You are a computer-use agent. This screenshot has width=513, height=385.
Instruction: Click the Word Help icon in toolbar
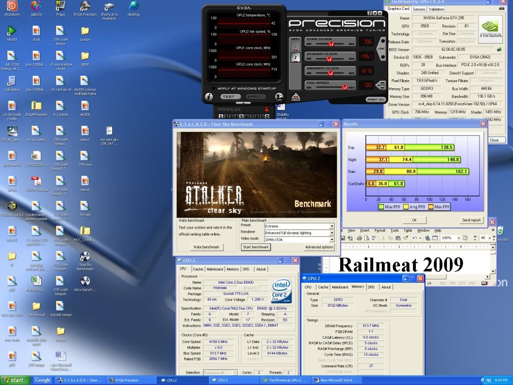point(465,238)
